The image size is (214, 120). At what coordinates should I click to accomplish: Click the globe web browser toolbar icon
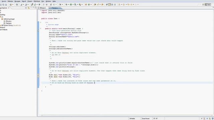(x=39, y=4)
